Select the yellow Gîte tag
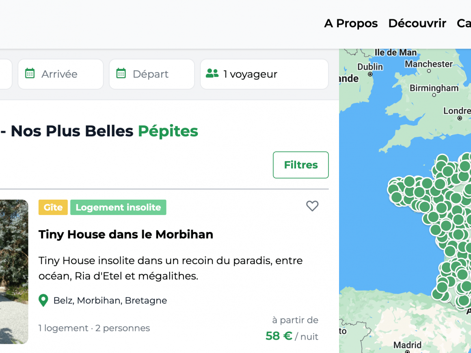 (53, 207)
